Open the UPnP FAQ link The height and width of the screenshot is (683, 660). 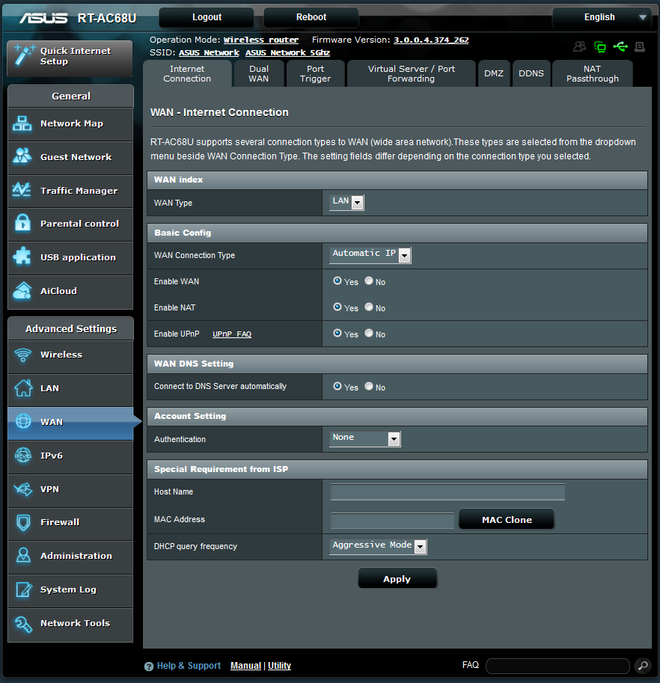pos(232,334)
